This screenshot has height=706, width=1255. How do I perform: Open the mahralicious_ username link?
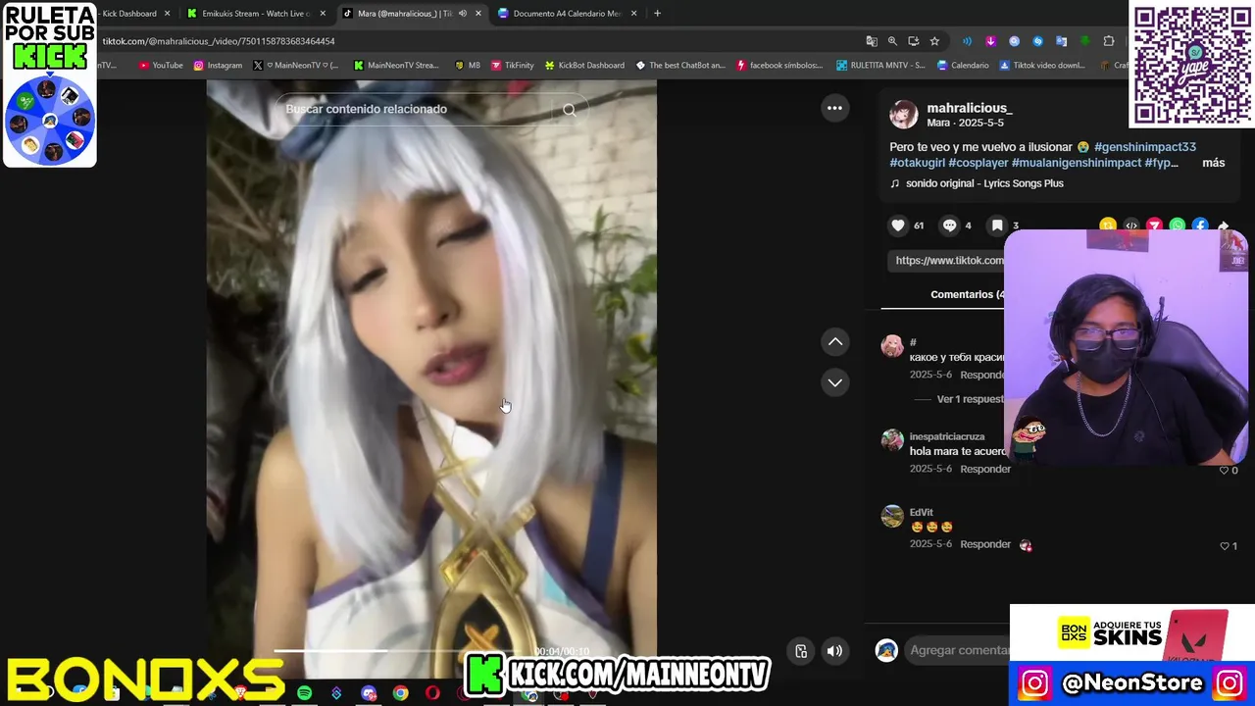click(970, 108)
